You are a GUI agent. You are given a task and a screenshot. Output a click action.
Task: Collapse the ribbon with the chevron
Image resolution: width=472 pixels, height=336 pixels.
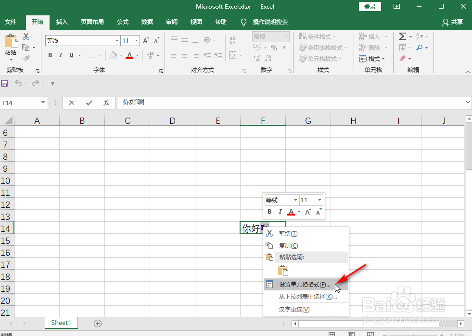pyautogui.click(x=468, y=72)
